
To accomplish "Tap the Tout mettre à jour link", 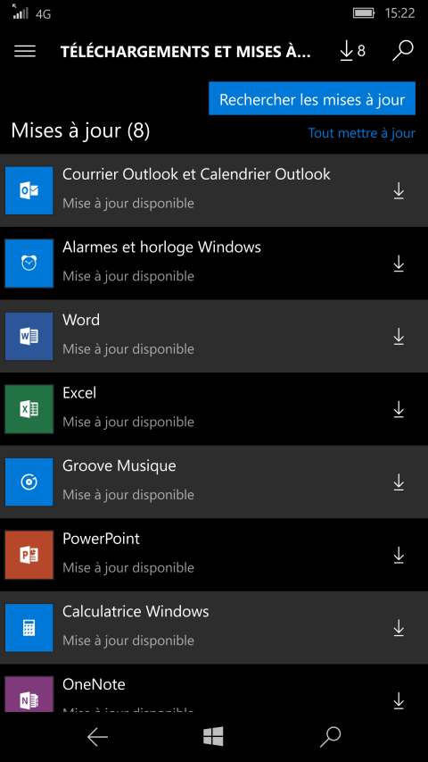I will (361, 133).
